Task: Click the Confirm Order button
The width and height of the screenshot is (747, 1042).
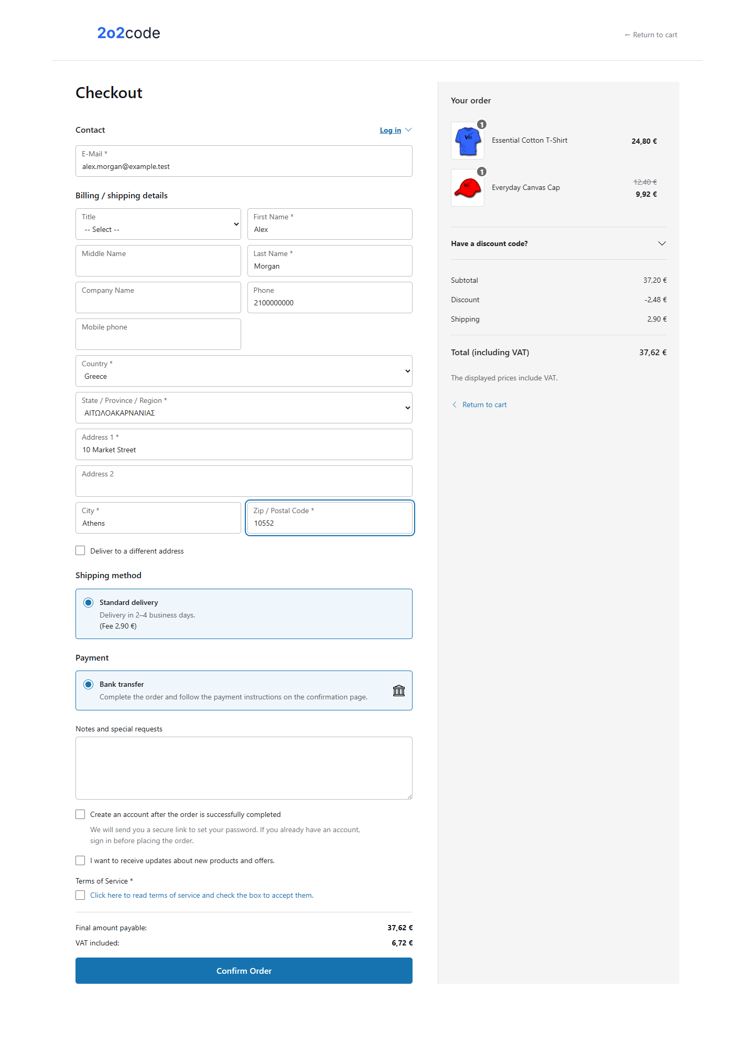Action: (x=244, y=971)
